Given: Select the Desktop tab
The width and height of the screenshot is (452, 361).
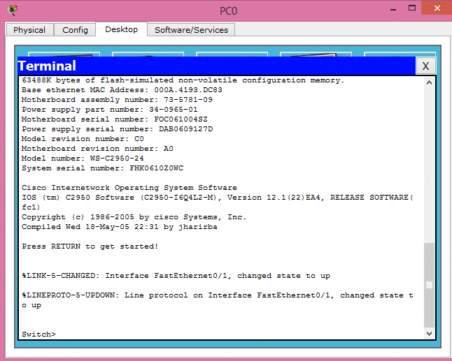Looking at the screenshot, I should tap(121, 29).
